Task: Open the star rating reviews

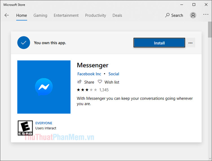Action: 87,90
